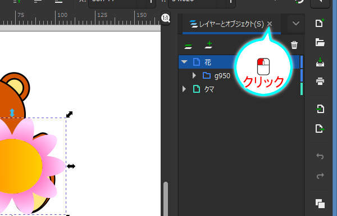Click the layer icon of the 花 row
The image size is (337, 216).
197,62
